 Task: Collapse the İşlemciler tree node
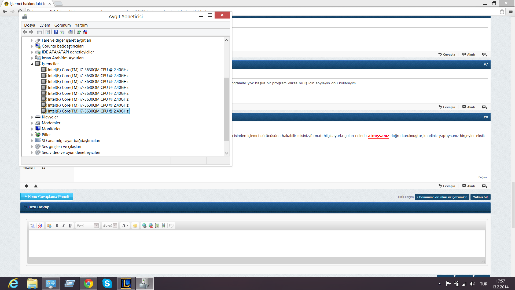coord(32,64)
